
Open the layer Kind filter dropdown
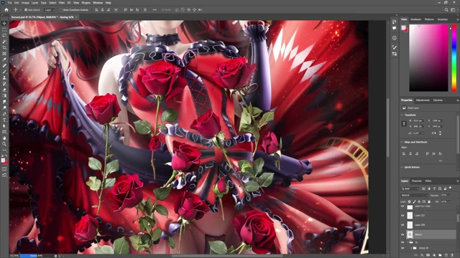[x=410, y=188]
